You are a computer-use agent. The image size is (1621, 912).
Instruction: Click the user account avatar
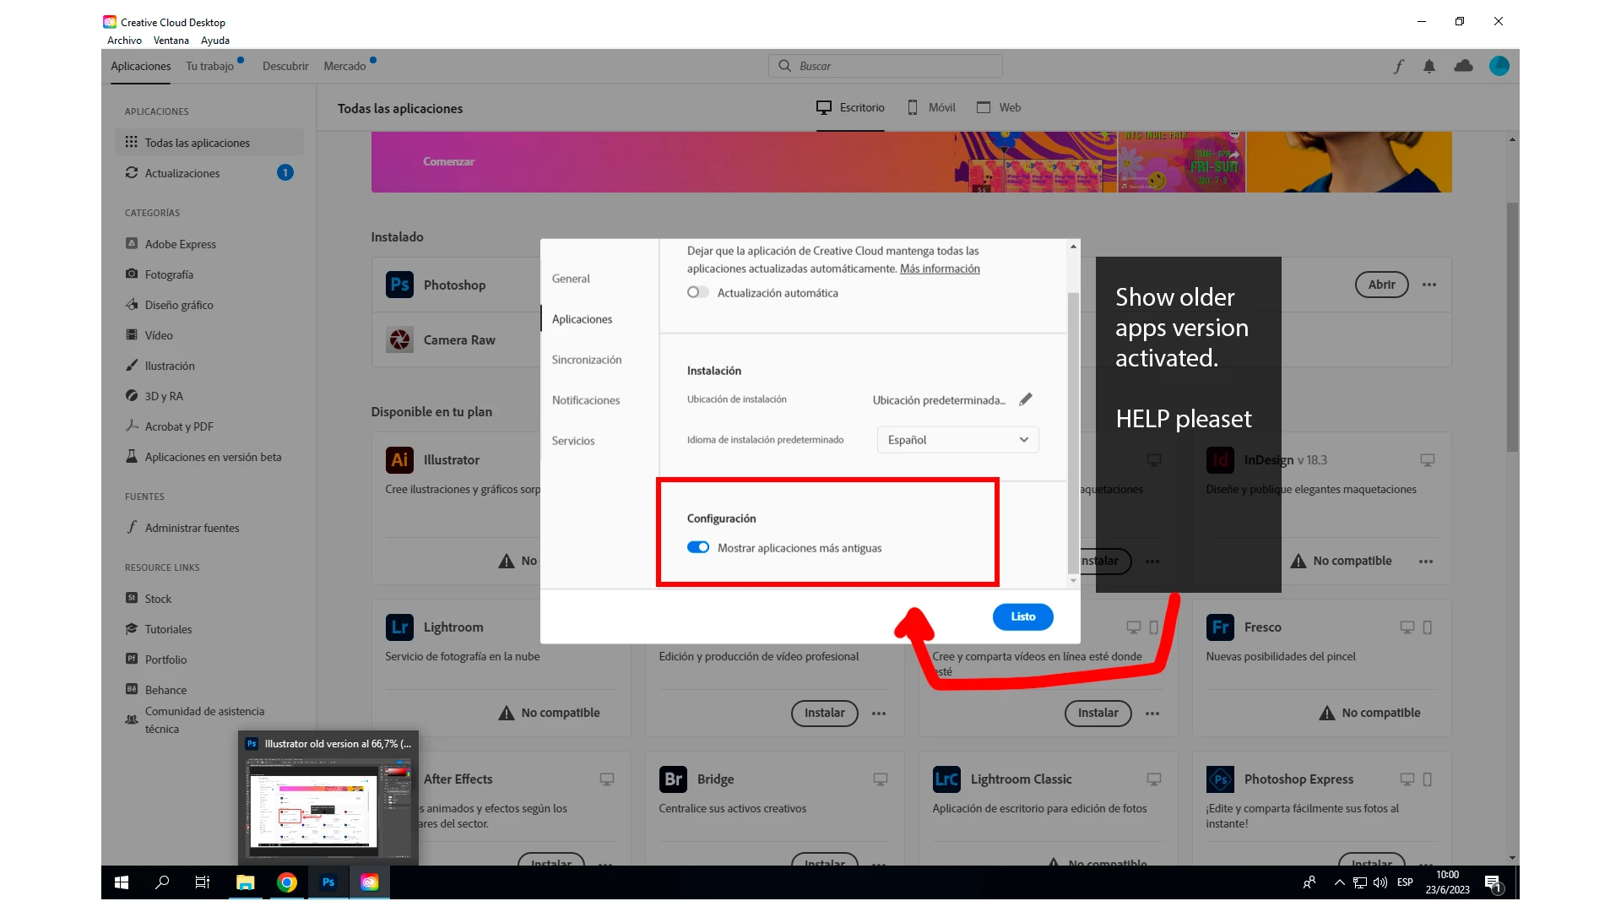click(x=1499, y=66)
